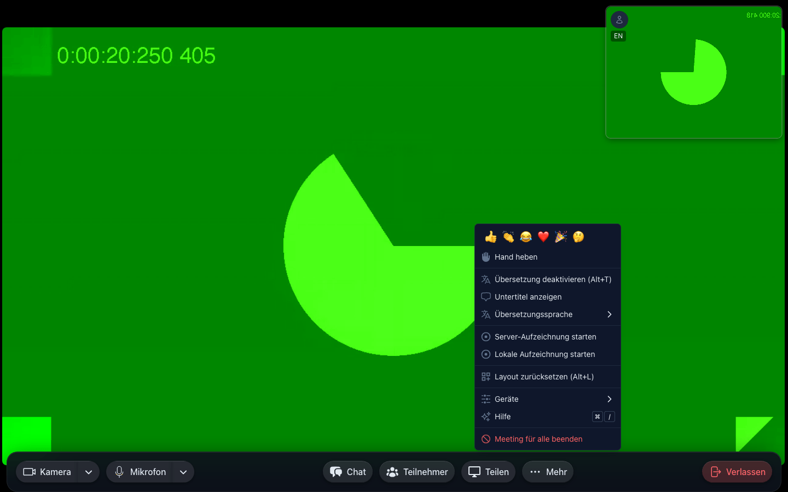Send the party popper reaction emoji
Viewport: 788px width, 492px height.
(x=561, y=237)
